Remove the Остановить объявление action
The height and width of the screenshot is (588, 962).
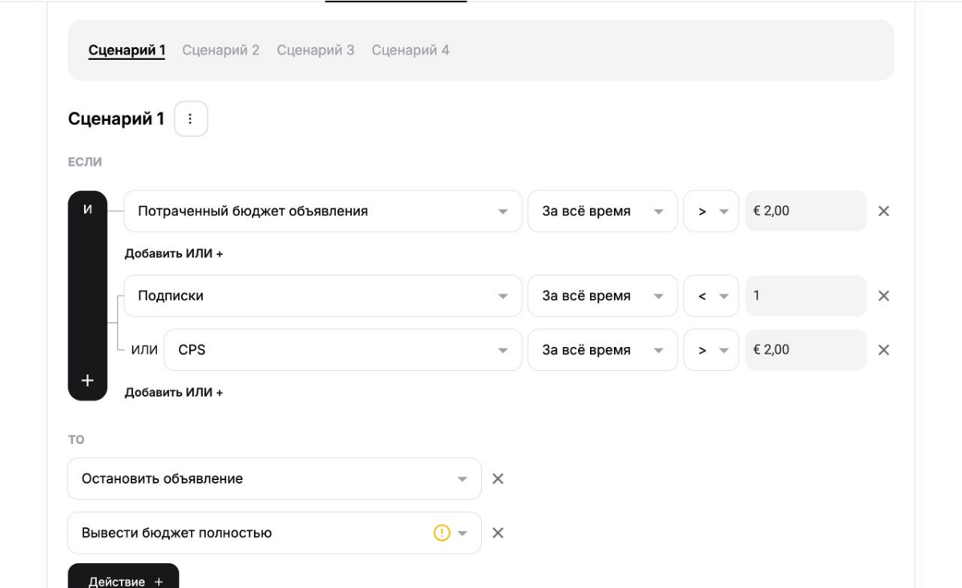click(x=497, y=479)
